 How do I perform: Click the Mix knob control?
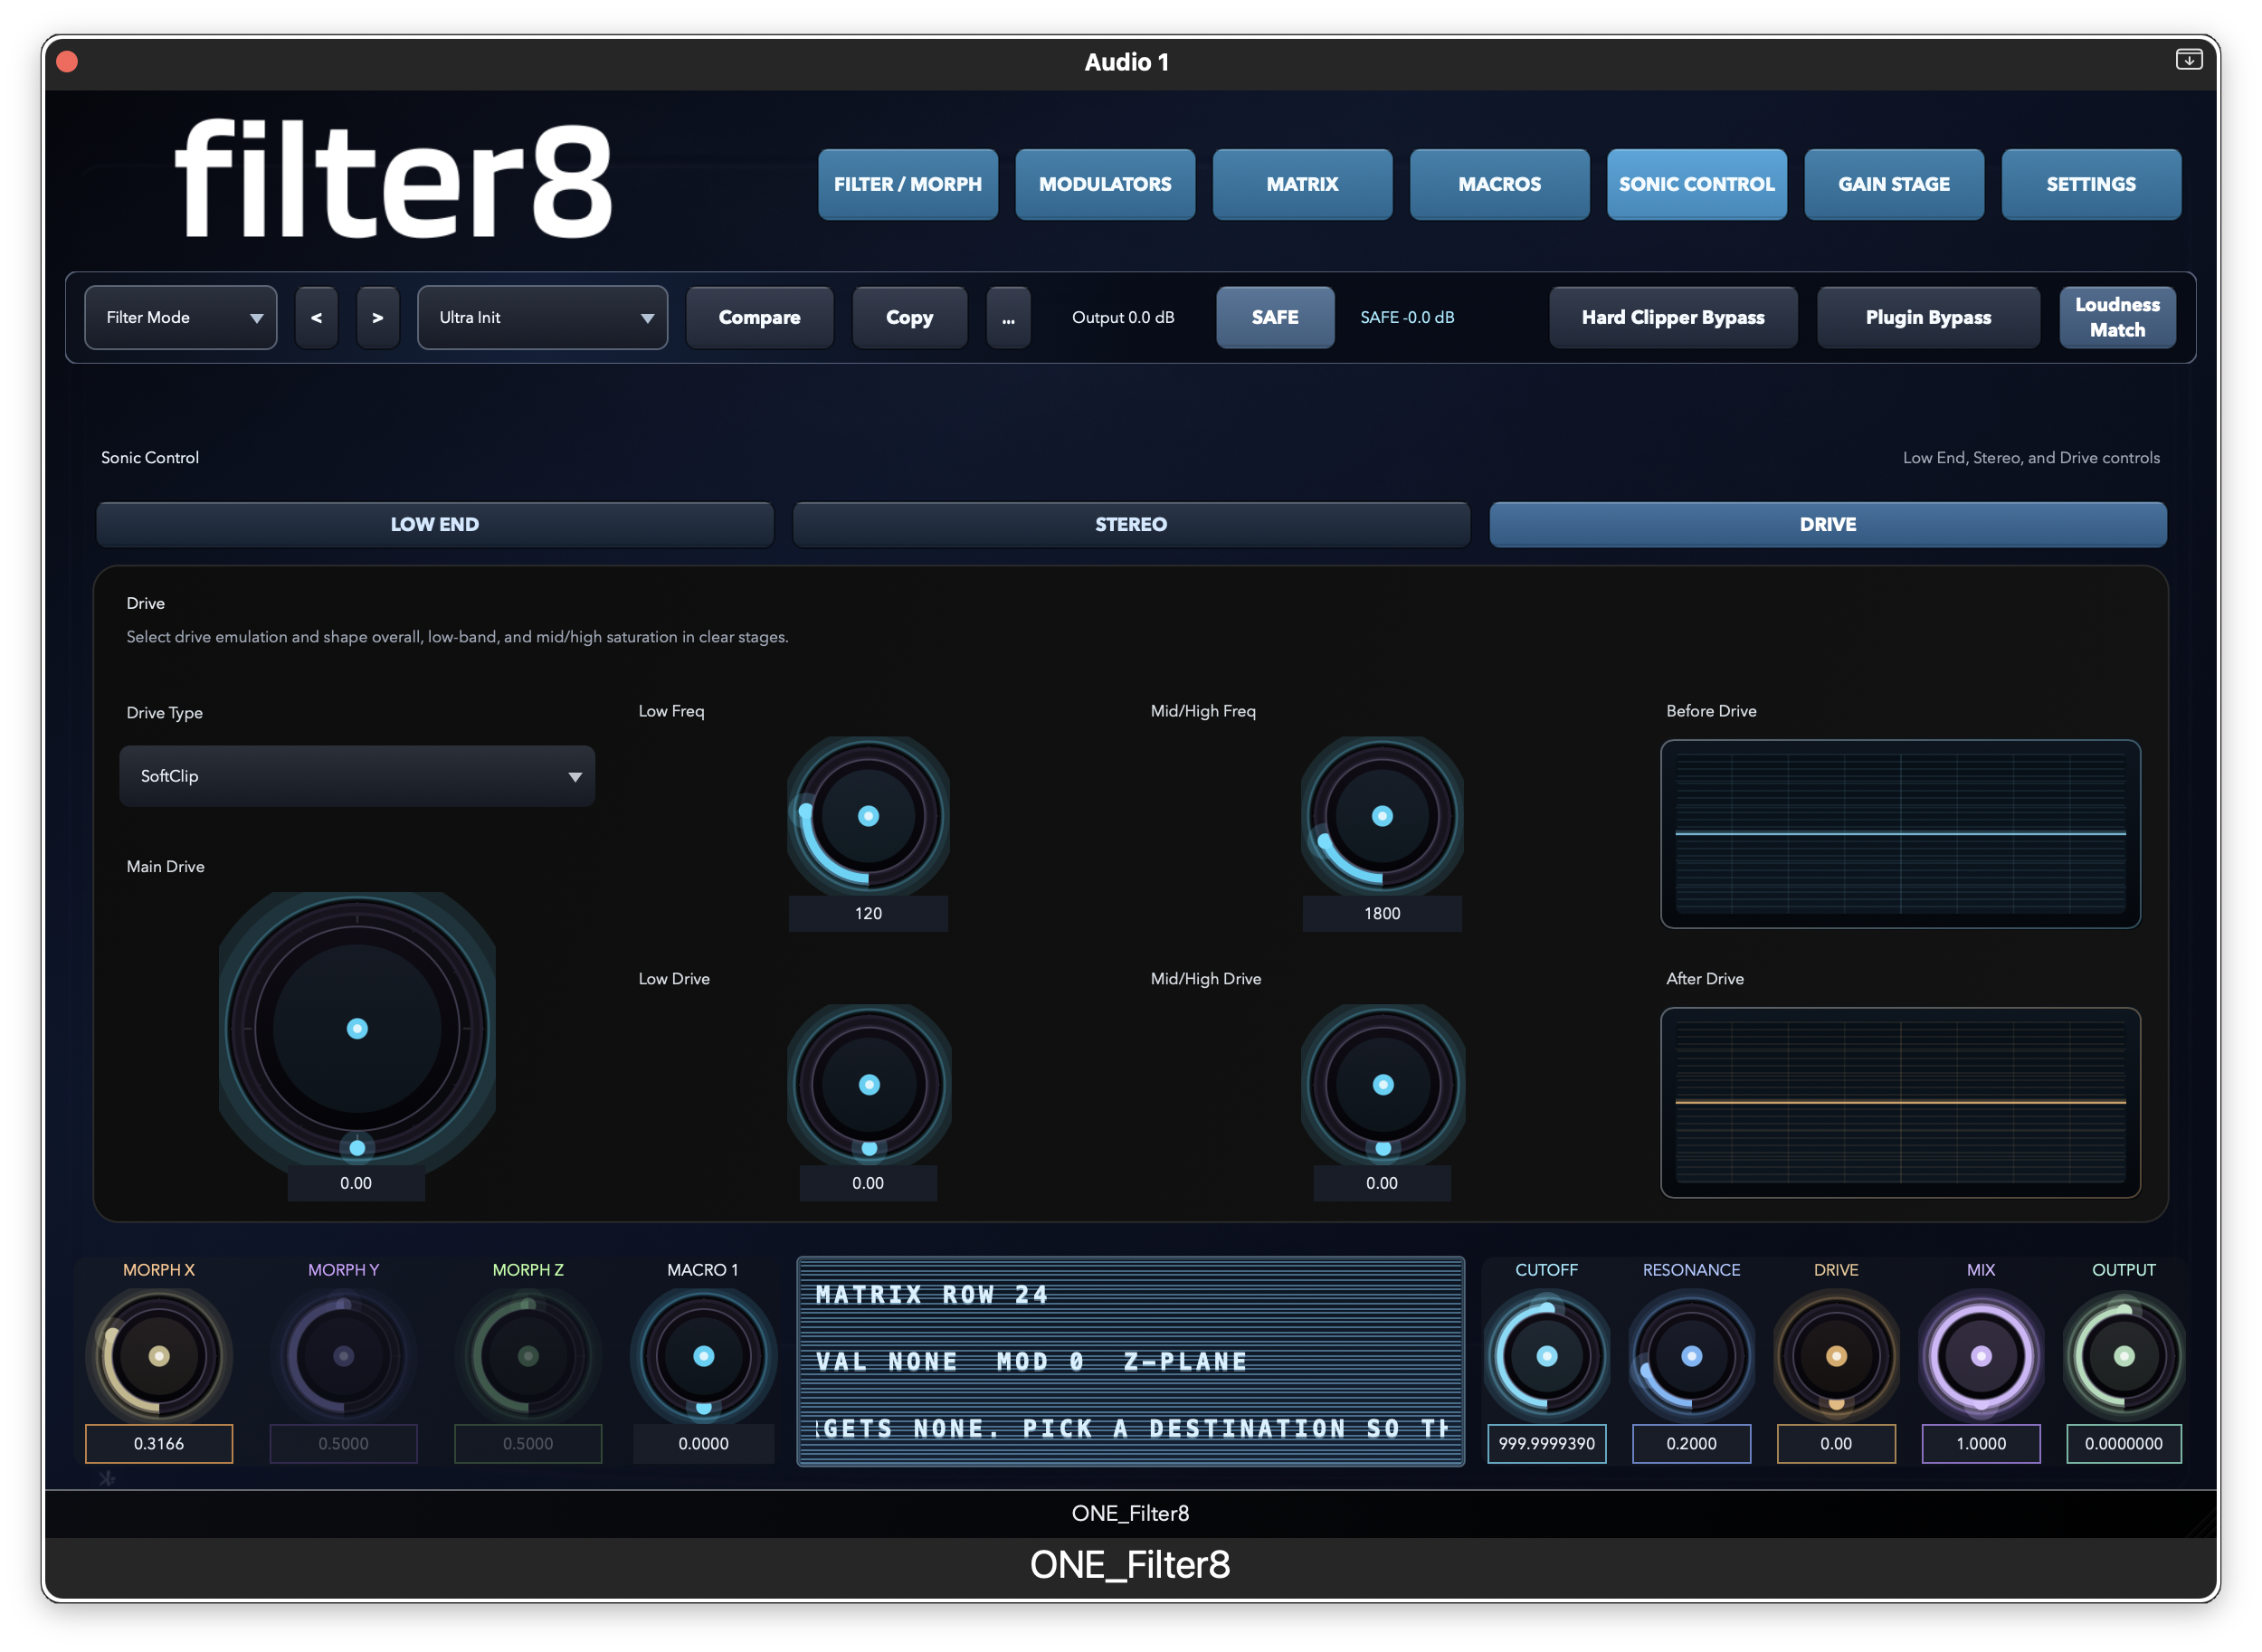tap(1980, 1356)
